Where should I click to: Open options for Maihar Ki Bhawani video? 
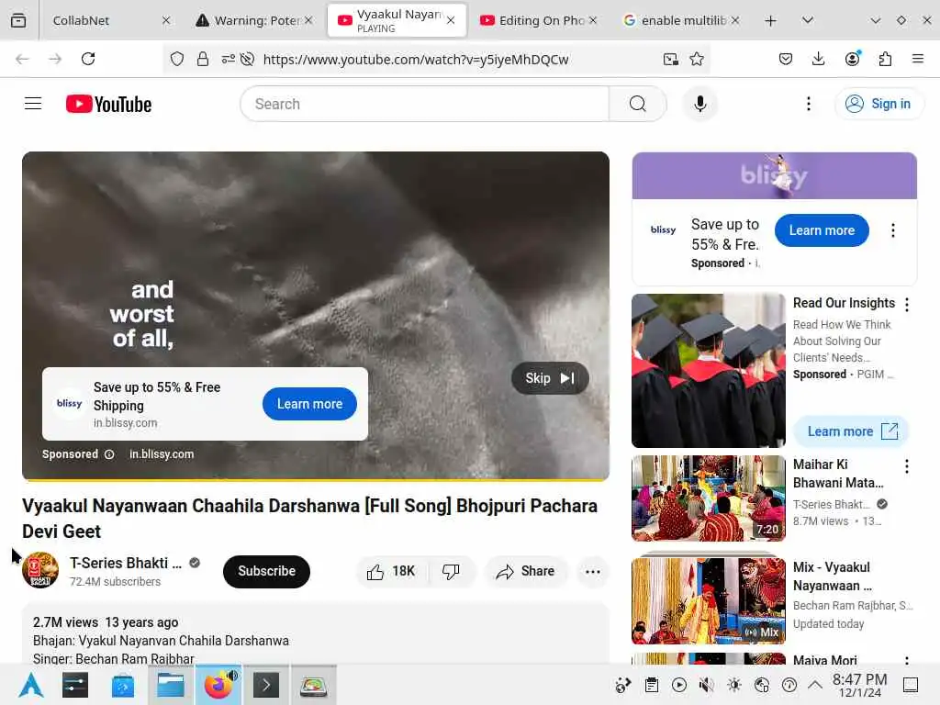[906, 465]
